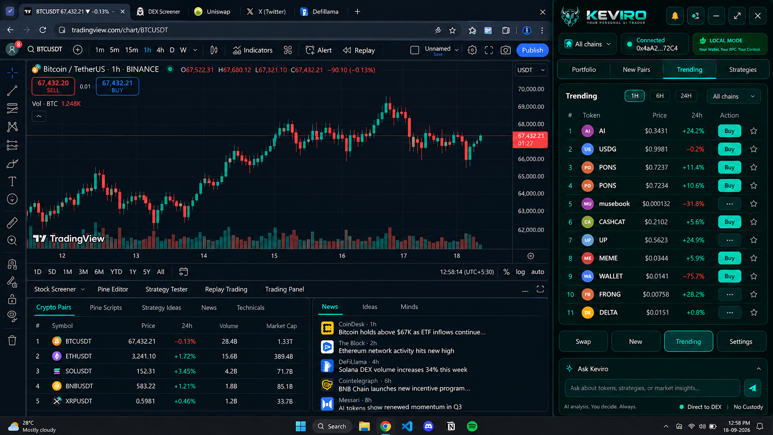This screenshot has height=435, width=773.
Task: Favorite the USDG token star
Action: (754, 149)
